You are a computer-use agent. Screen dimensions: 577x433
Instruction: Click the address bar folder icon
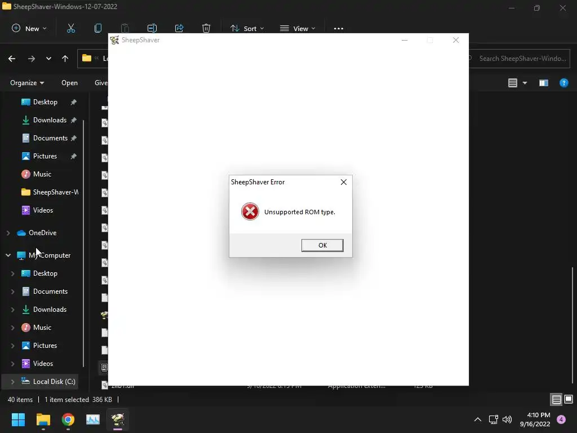coord(87,58)
